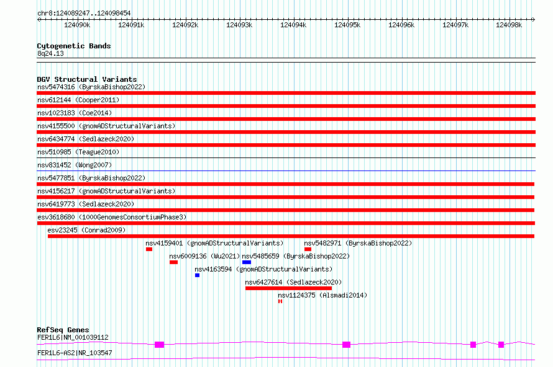Open the nsv612144 (Cooper2011) variant label
This screenshot has height=367, width=553.
(x=78, y=100)
